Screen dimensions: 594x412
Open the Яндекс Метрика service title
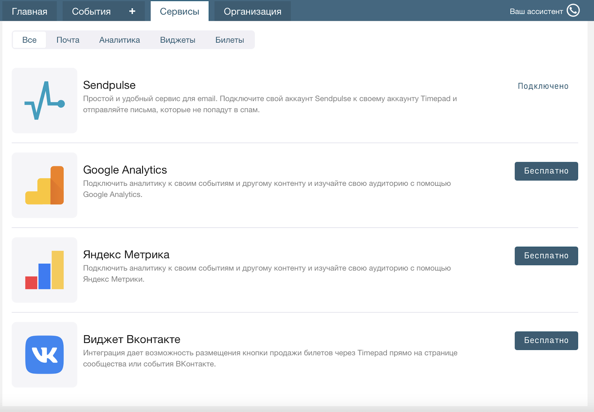click(126, 255)
